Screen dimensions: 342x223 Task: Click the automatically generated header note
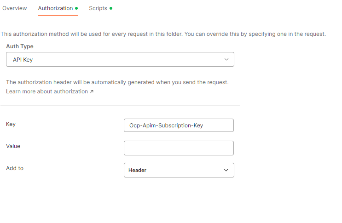(117, 82)
